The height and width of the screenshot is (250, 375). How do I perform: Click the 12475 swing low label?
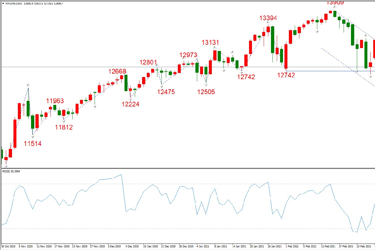click(x=166, y=92)
